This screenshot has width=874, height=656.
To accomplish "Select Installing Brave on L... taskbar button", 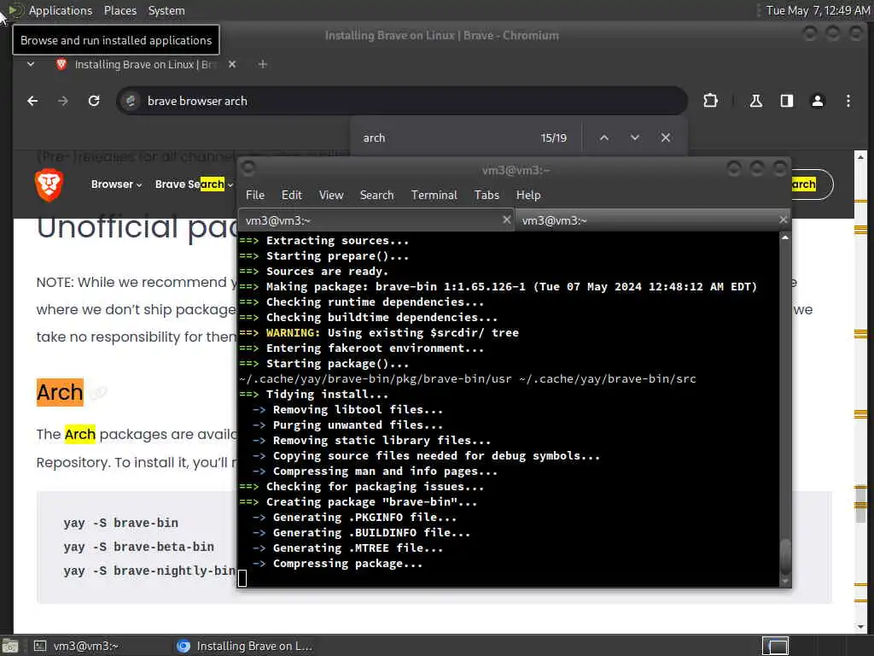I will click(244, 646).
